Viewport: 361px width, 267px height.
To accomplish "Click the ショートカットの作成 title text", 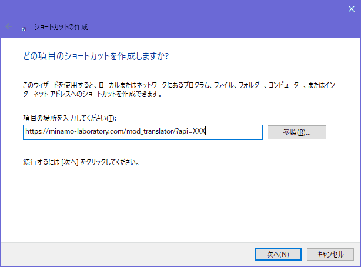I will point(61,27).
